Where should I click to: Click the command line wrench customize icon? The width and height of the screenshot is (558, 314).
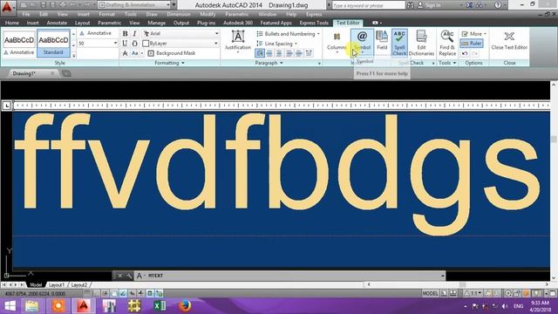coord(129,276)
